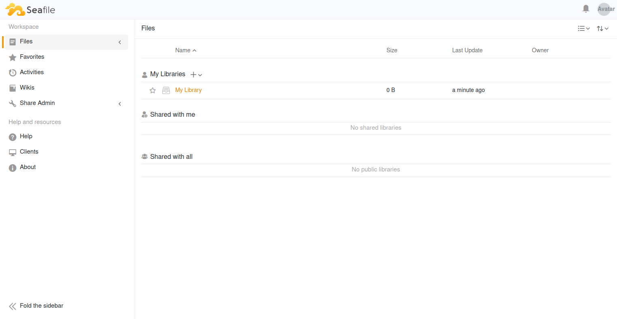Go to Favorites in sidebar
This screenshot has width=617, height=319.
[x=32, y=57]
